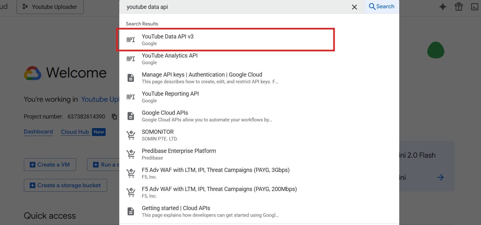Image resolution: width=481 pixels, height=225 pixels.
Task: Open Gemini sparkle assistant icon
Action: [x=443, y=7]
